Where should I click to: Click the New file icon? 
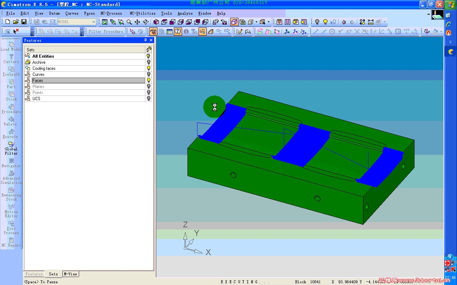coord(7,22)
